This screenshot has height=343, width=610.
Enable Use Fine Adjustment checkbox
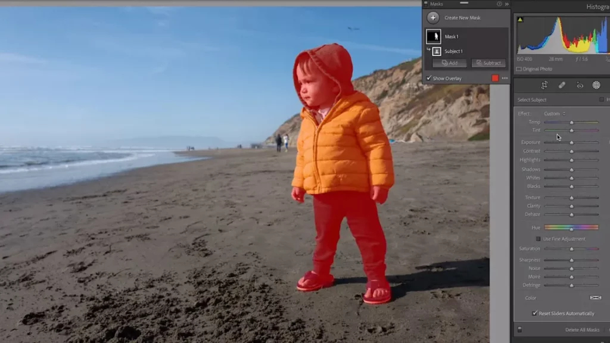point(538,239)
